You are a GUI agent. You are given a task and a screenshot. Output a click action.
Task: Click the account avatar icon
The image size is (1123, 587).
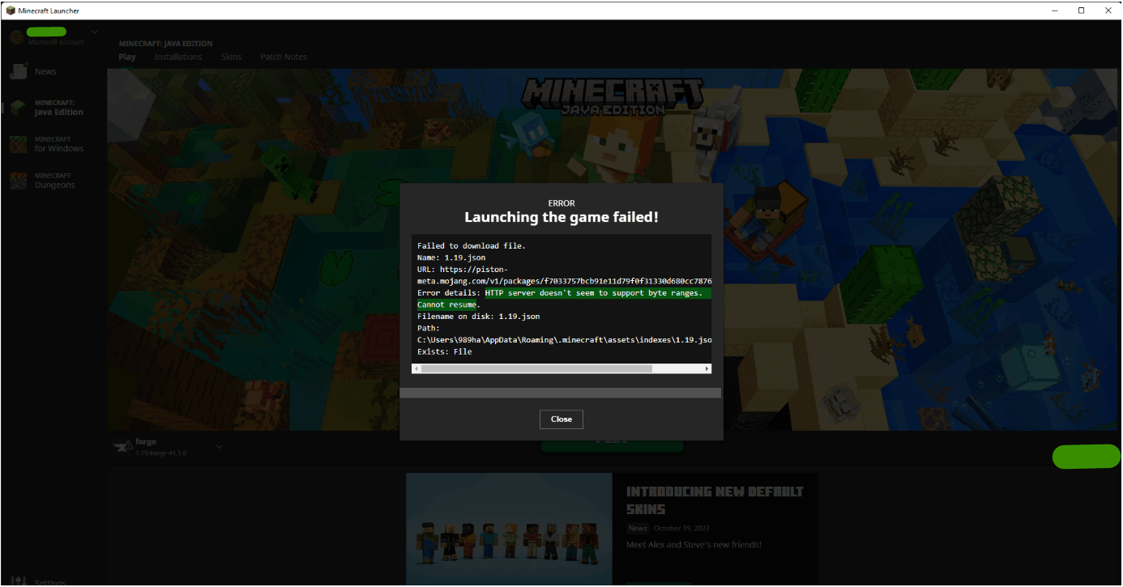(x=16, y=36)
